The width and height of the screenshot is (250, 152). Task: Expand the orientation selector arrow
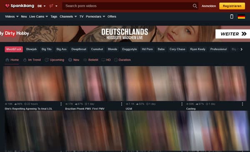pos(56,6)
